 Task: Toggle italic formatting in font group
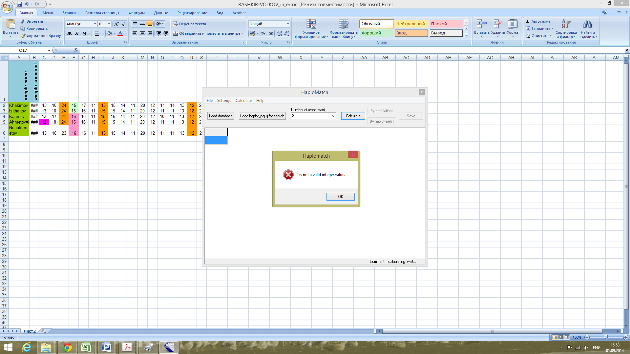pyautogui.click(x=77, y=33)
